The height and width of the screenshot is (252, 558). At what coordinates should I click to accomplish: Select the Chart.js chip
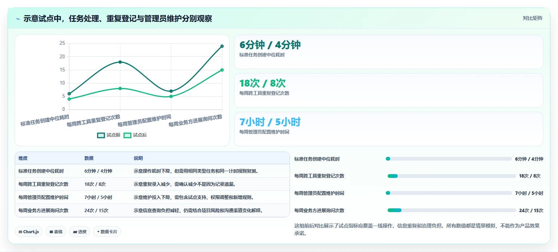29,232
